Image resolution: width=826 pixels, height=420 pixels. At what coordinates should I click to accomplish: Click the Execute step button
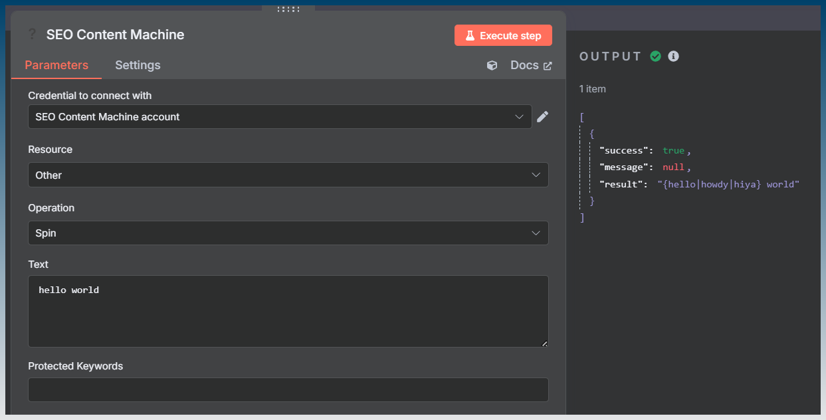(503, 35)
